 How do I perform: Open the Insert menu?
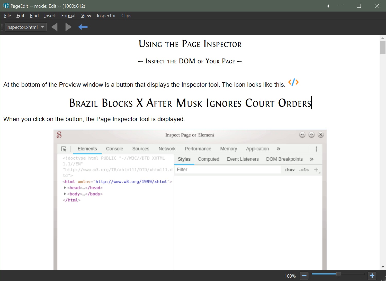(x=50, y=16)
